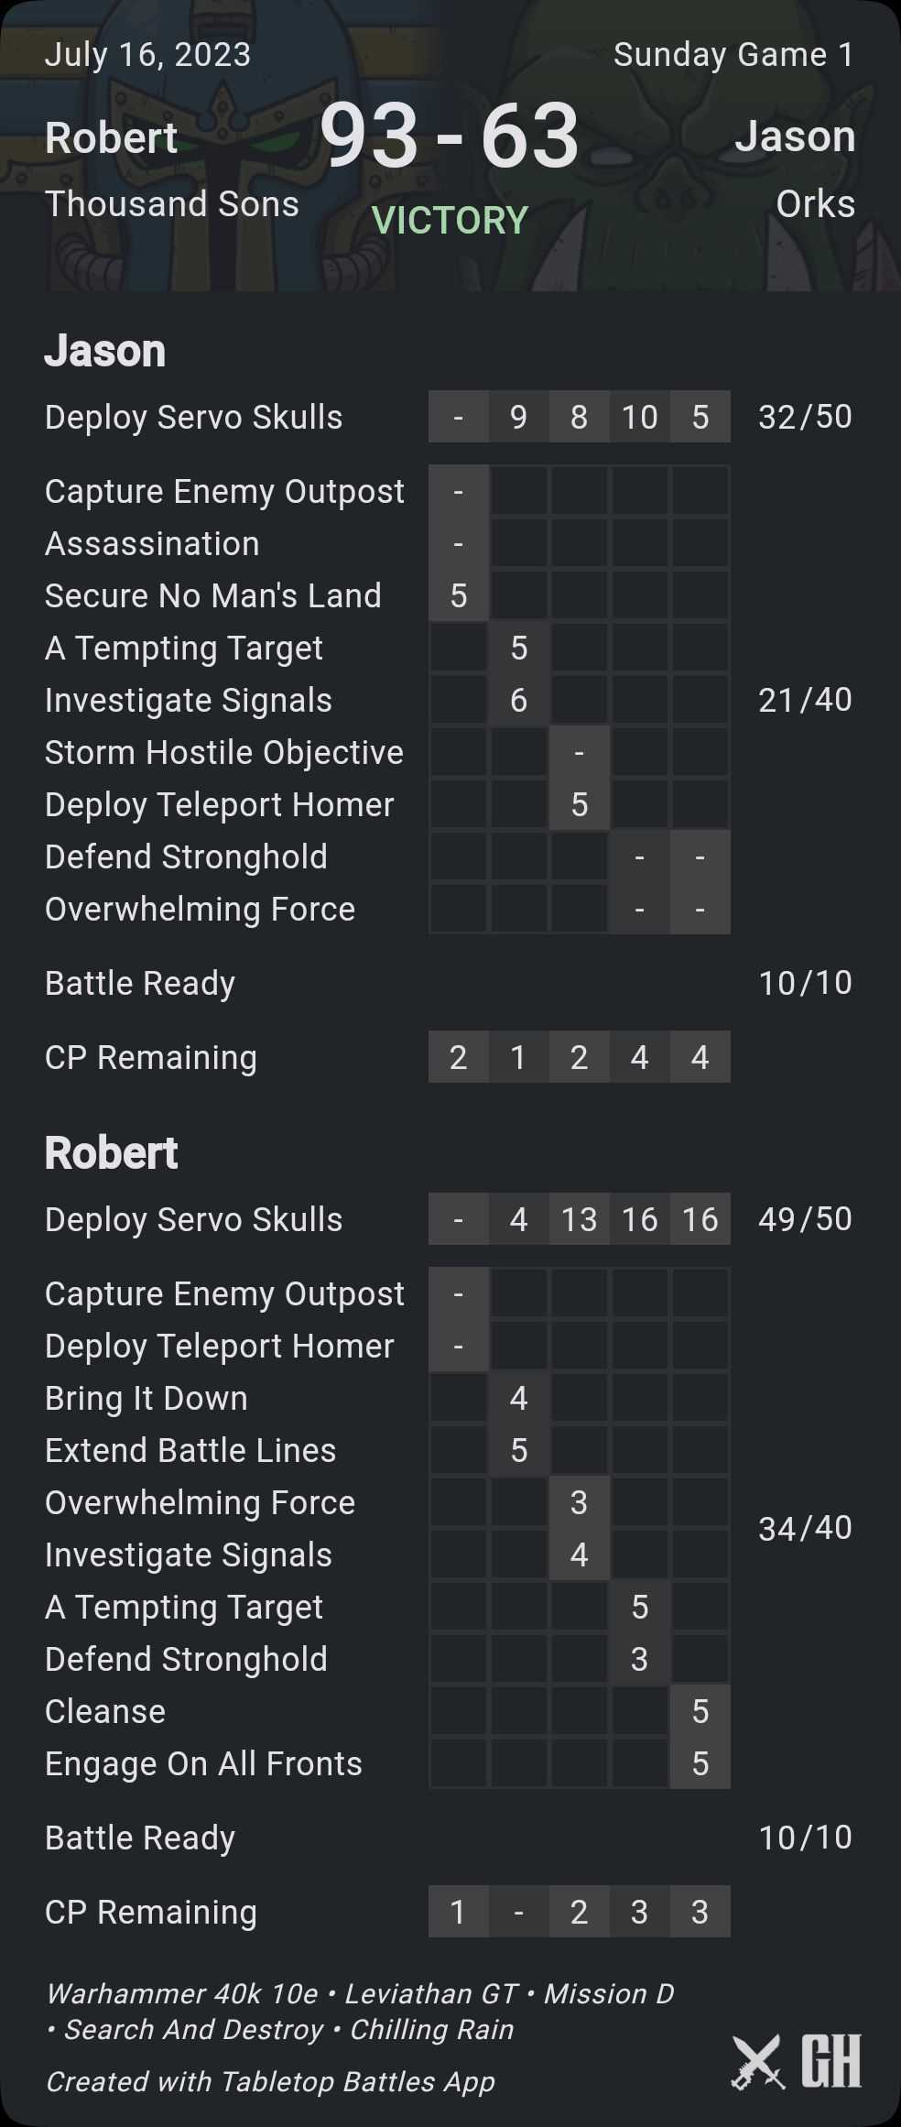Select the 93 - 63 final score
Image resolution: width=901 pixels, height=2127 pixels.
click(450, 137)
